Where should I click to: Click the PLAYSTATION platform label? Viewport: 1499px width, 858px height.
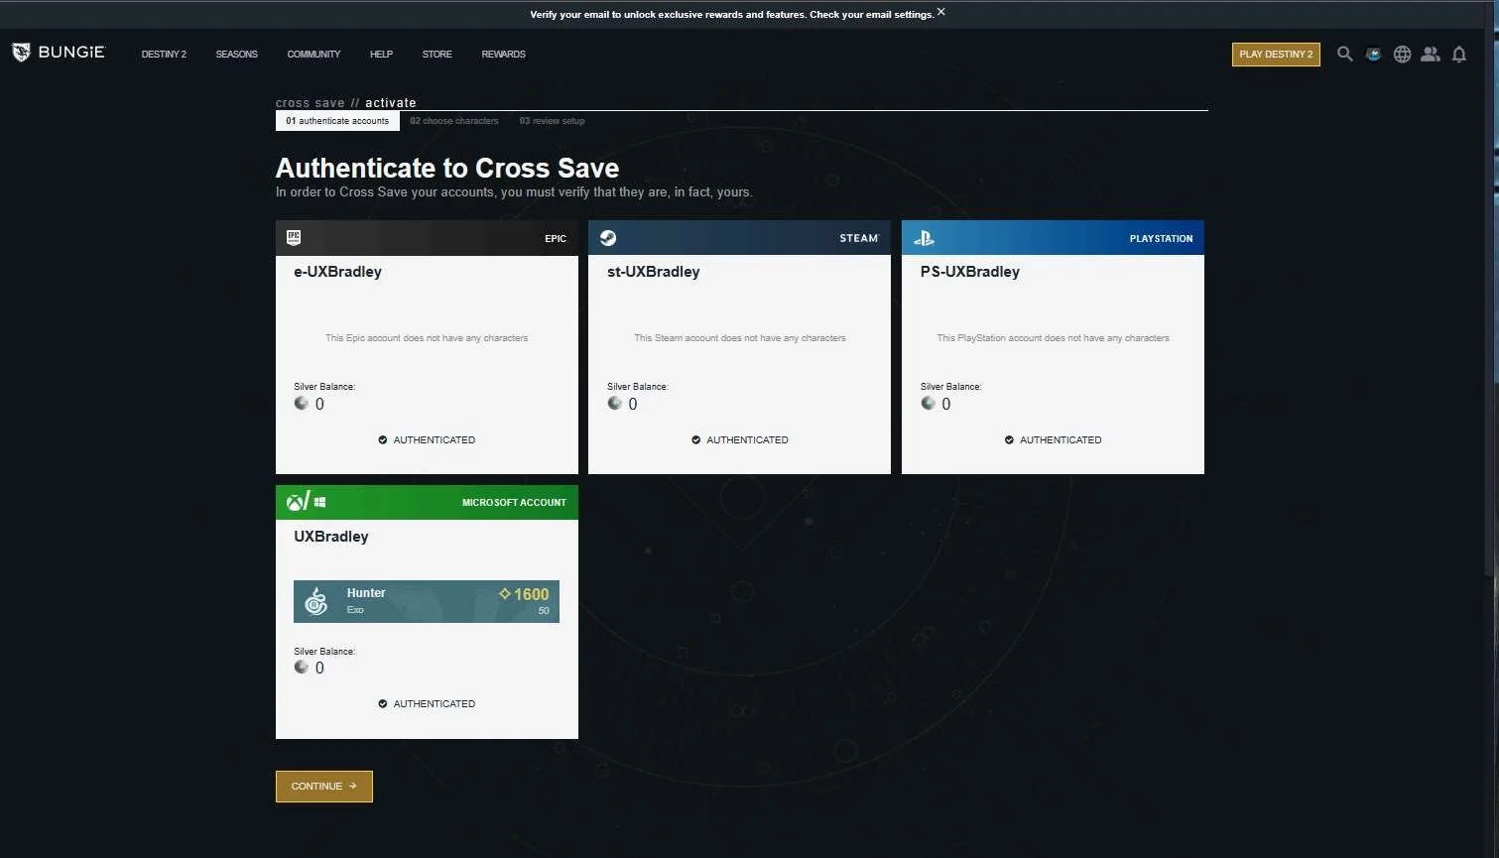(1161, 239)
